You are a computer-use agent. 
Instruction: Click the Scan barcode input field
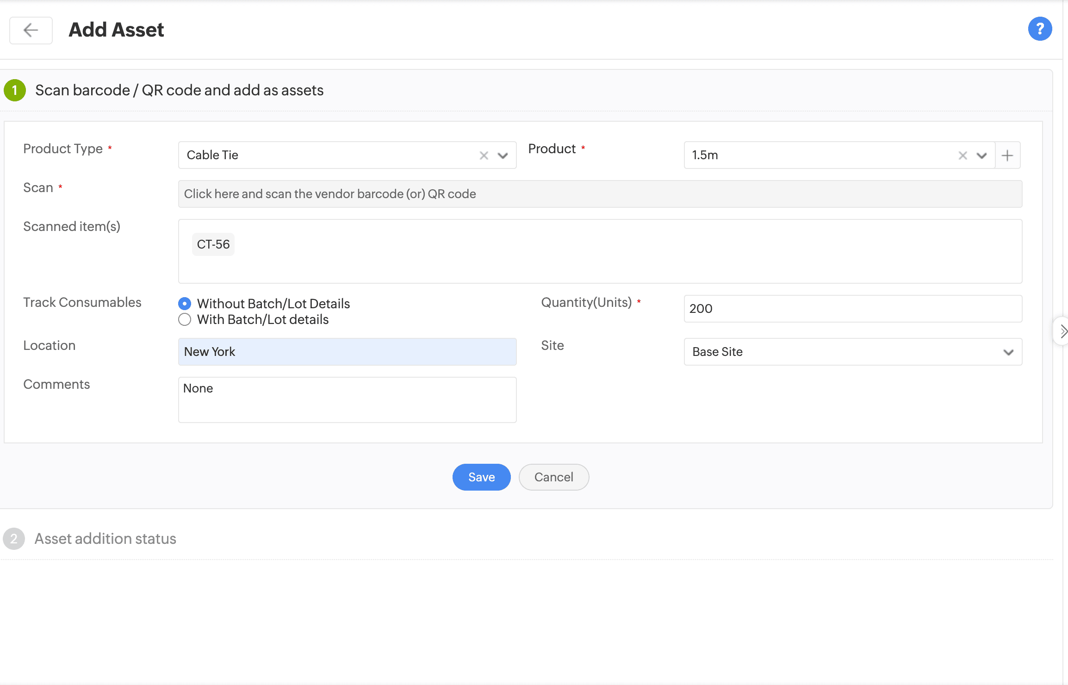pyautogui.click(x=600, y=194)
